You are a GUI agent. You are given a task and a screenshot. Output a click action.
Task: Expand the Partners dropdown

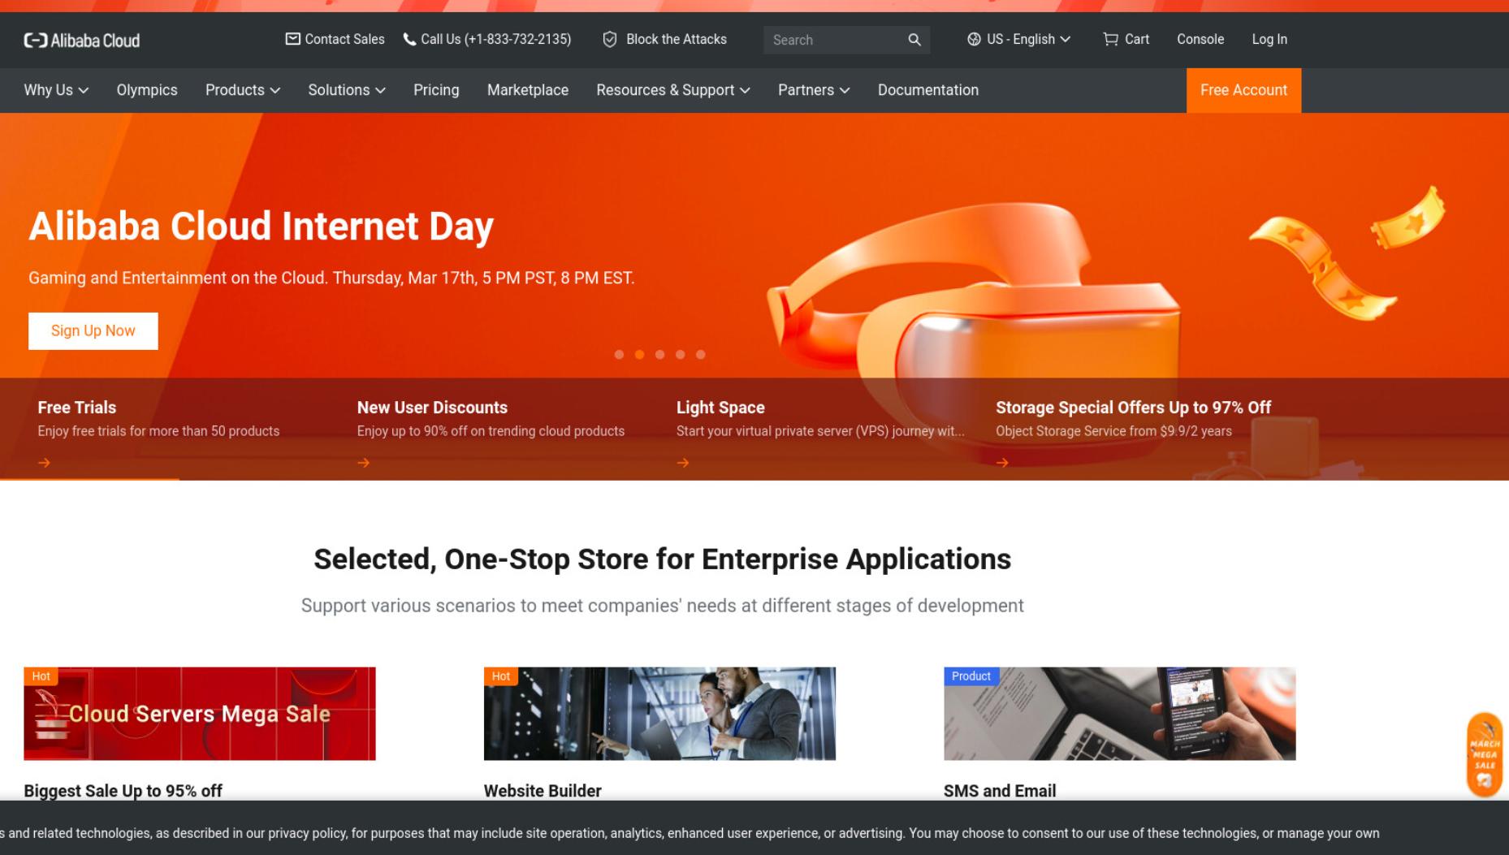coord(814,90)
